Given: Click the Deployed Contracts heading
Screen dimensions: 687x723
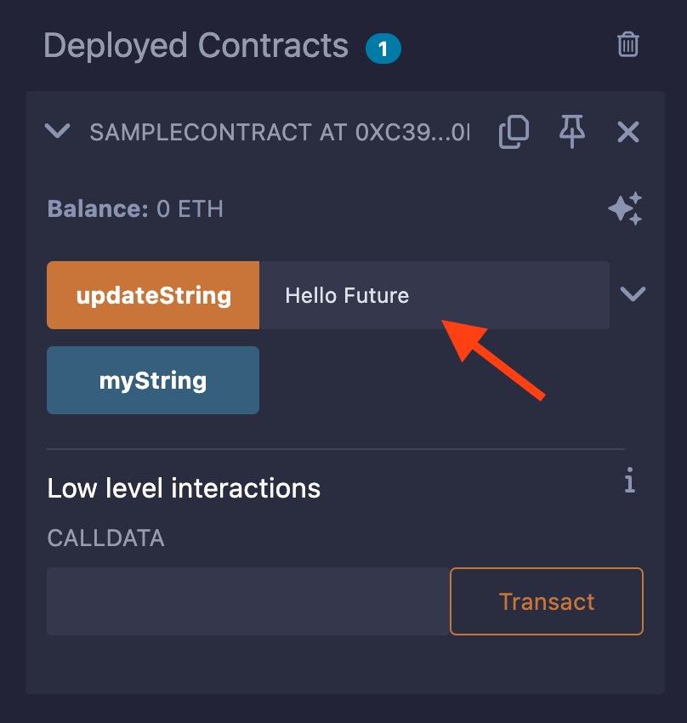Looking at the screenshot, I should pos(196,46).
